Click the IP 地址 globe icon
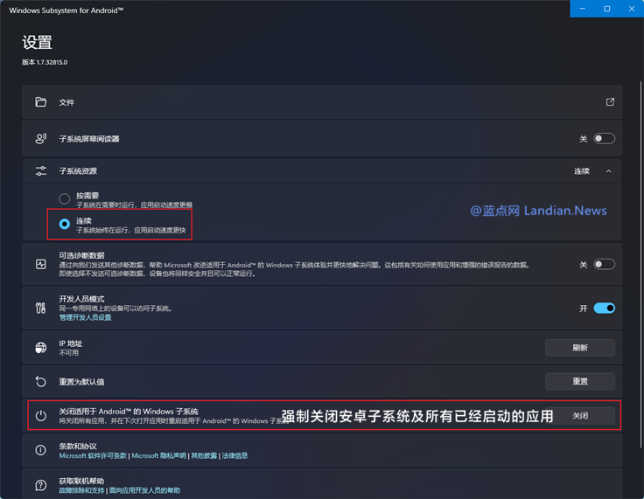 pyautogui.click(x=40, y=348)
